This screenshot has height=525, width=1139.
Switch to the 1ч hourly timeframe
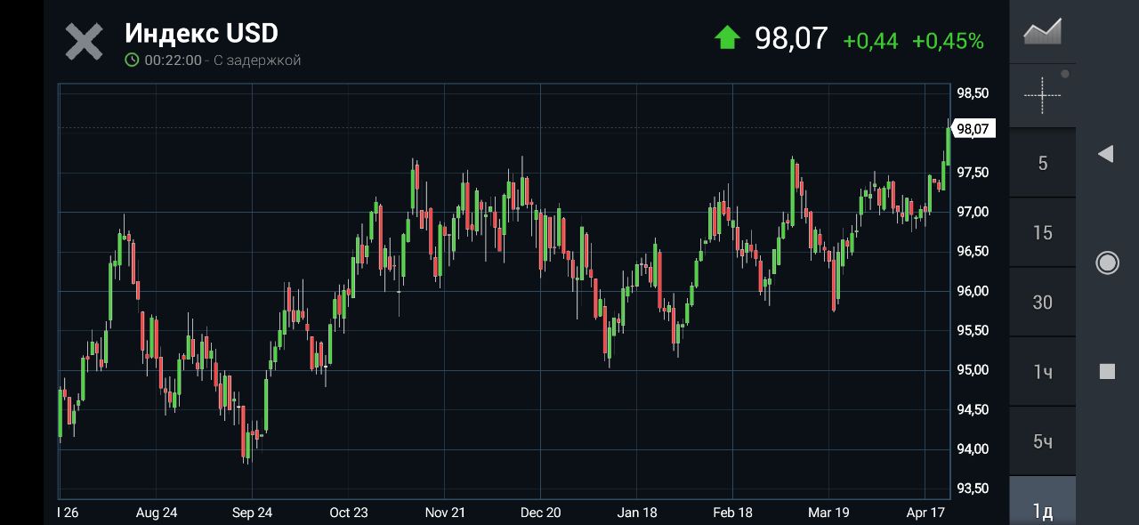(1043, 371)
